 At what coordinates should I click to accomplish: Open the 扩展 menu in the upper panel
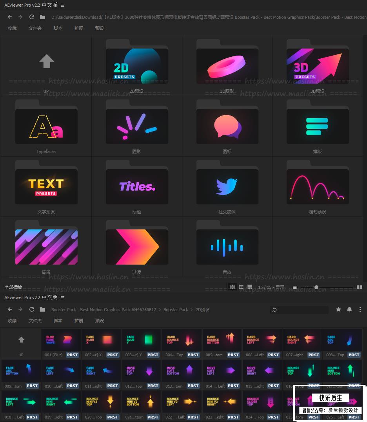pos(79,28)
